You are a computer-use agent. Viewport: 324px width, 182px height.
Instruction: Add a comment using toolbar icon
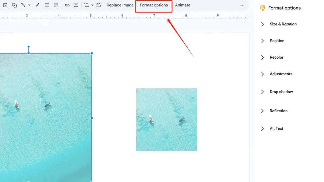click(x=76, y=5)
